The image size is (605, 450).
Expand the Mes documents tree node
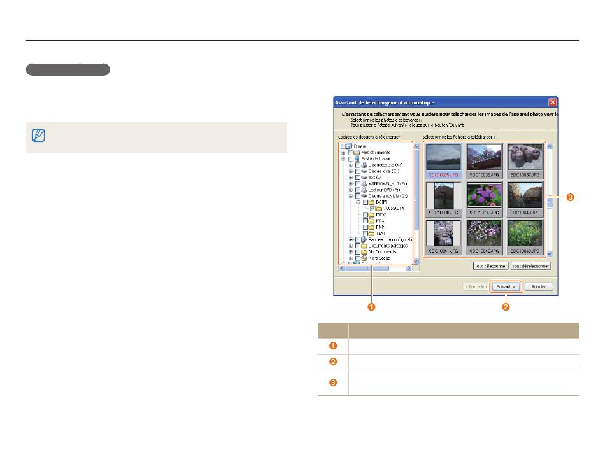point(343,153)
